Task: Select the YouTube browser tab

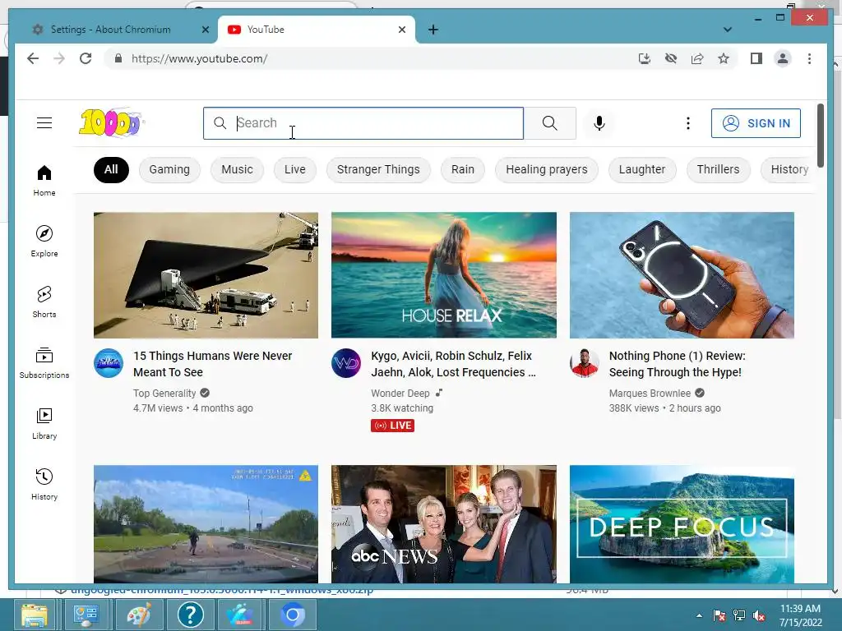Action: pos(316,30)
